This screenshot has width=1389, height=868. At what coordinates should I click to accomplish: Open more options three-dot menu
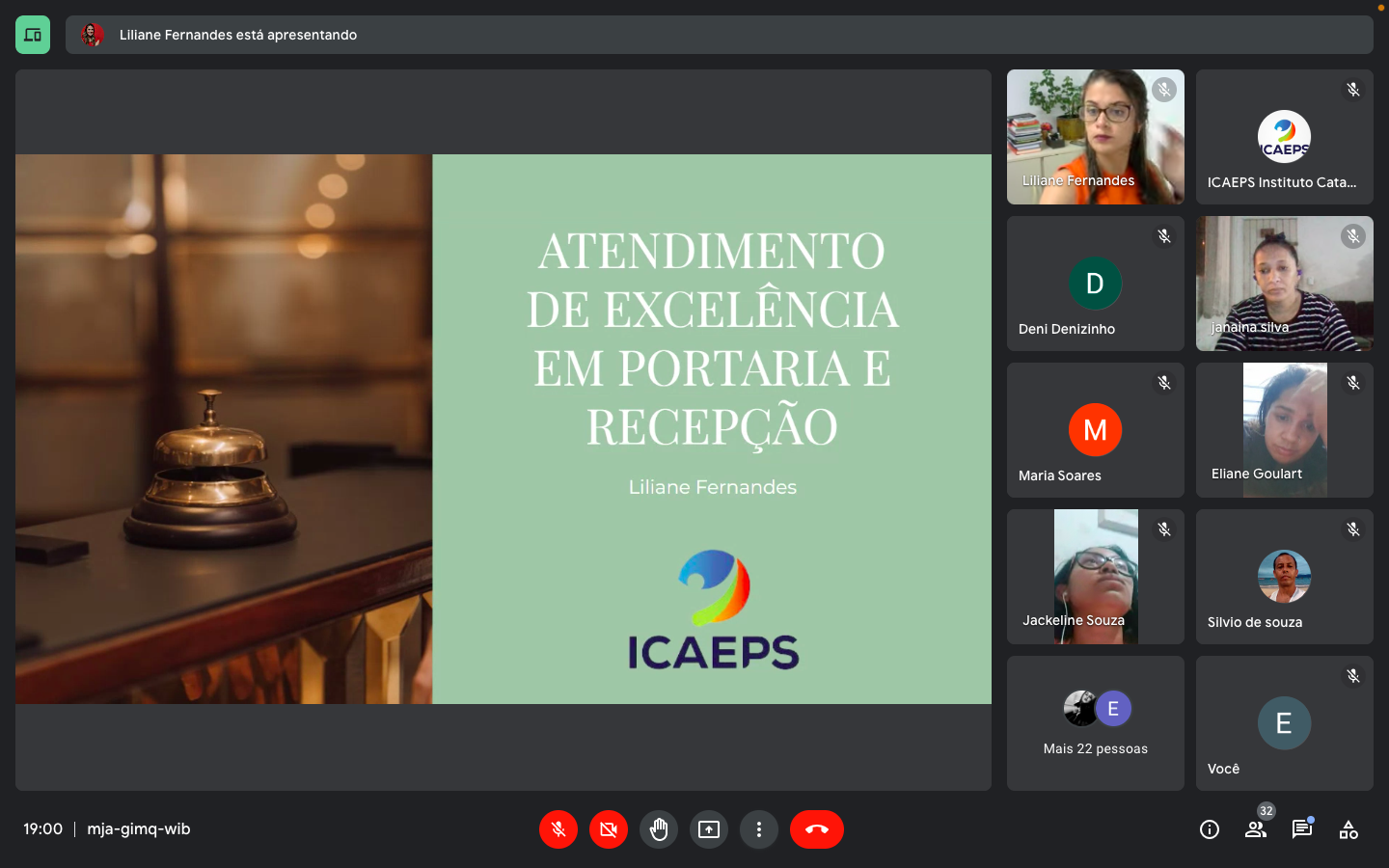[759, 829]
